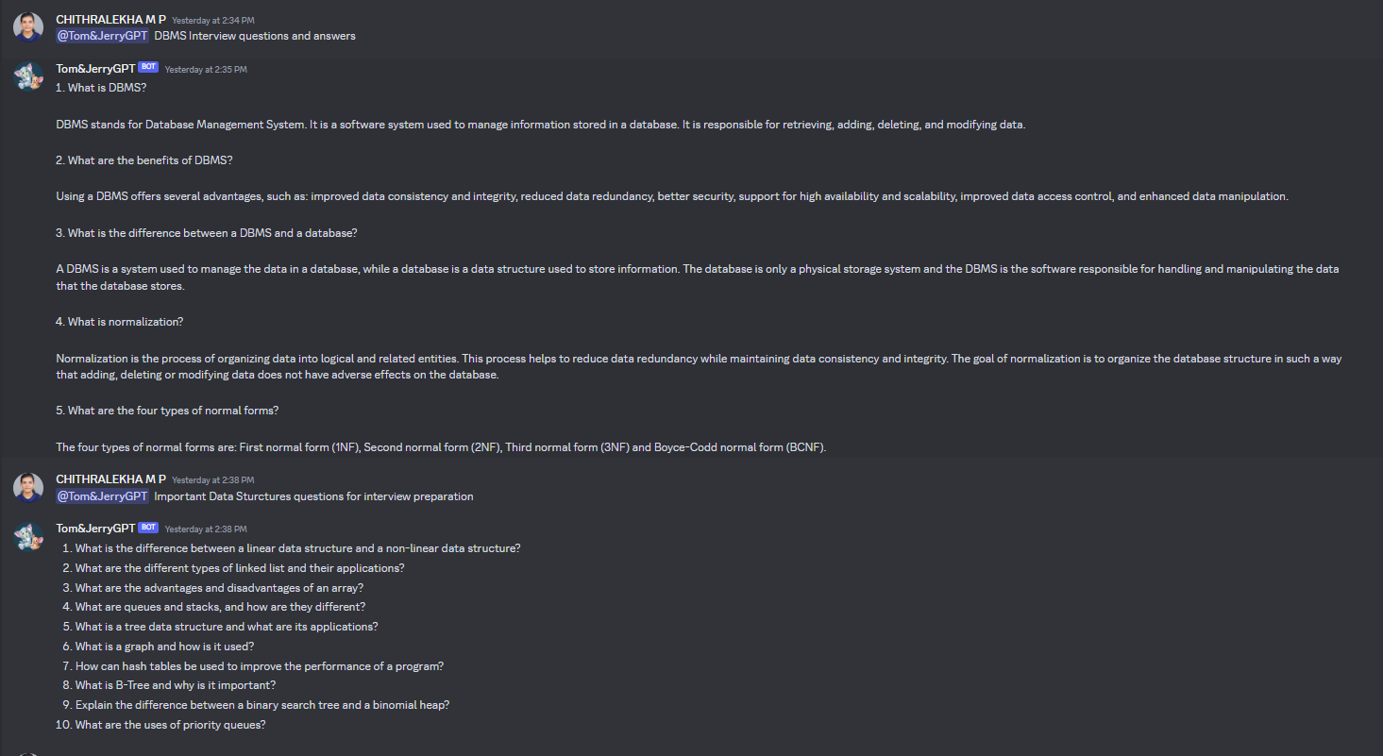The image size is (1383, 756).
Task: Open the second CHITHRALEKHA M P avatar below
Action: [x=27, y=486]
